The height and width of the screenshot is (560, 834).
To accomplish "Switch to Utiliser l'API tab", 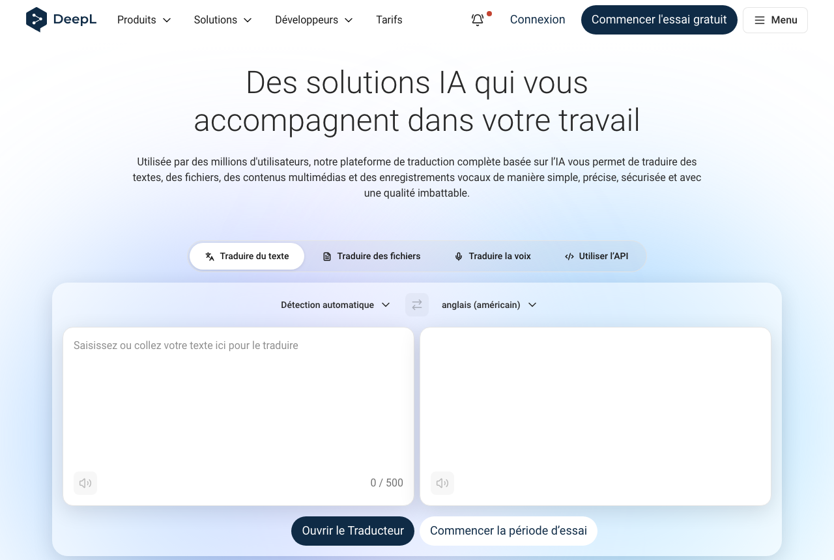I will coord(596,256).
